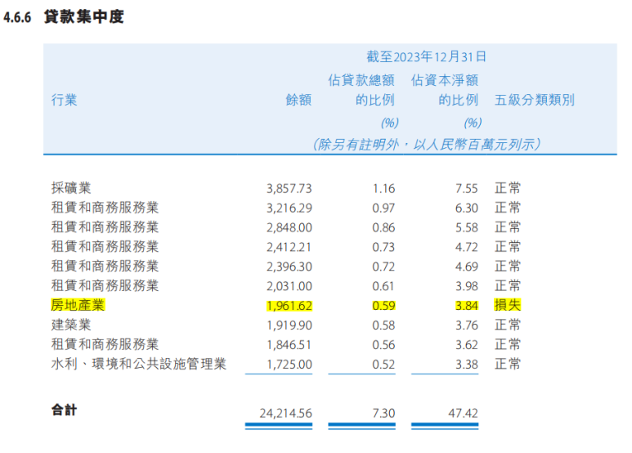
Task: Click the highlighted 3.84 capital ratio
Action: point(467,306)
